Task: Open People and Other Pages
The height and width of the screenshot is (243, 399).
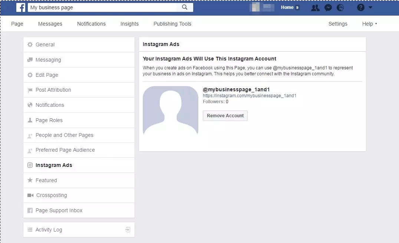Action: [x=79, y=135]
